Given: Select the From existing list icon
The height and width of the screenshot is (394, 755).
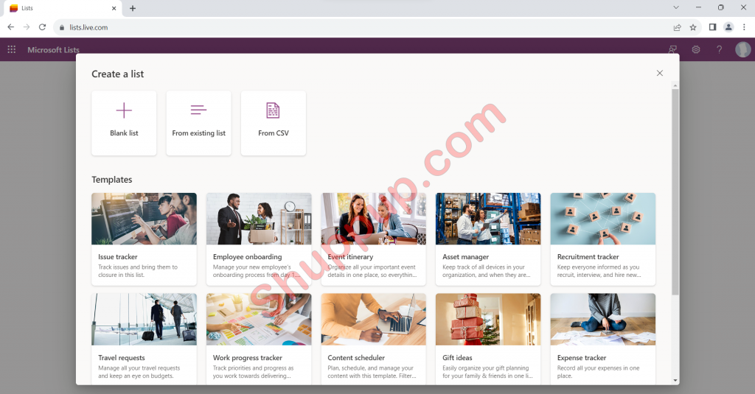Looking at the screenshot, I should (198, 110).
